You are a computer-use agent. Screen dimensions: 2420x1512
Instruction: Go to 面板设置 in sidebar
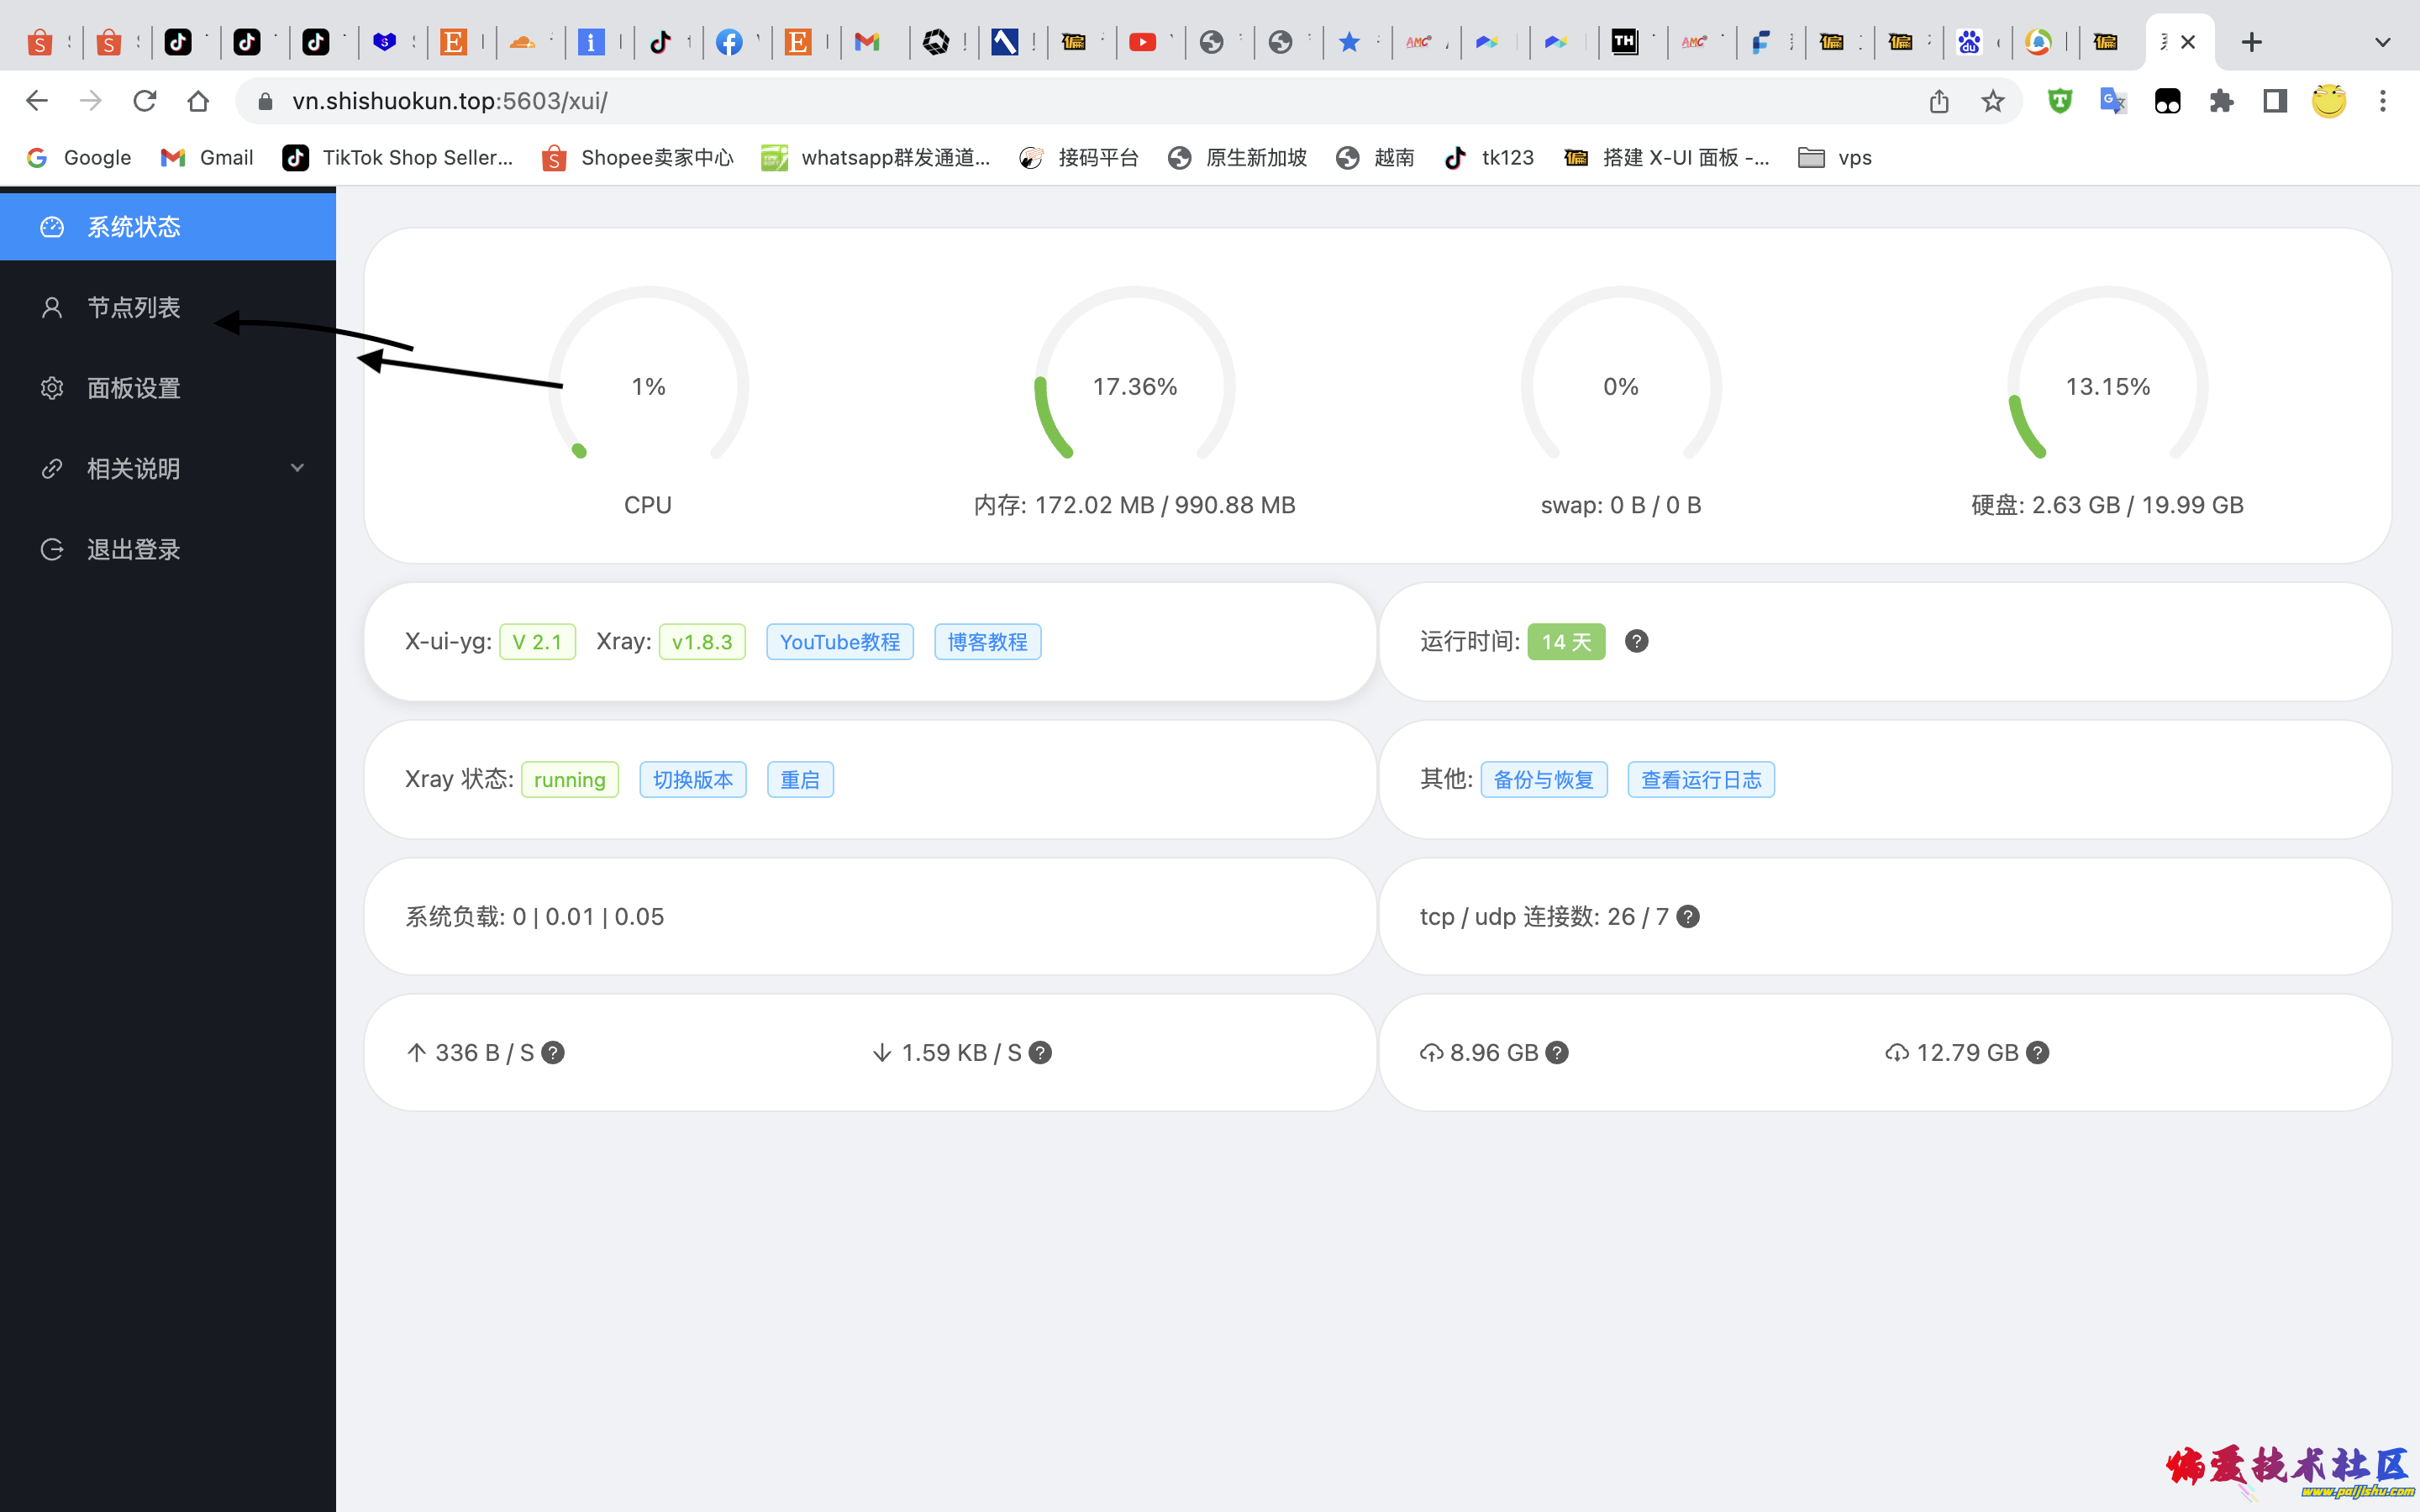[133, 388]
